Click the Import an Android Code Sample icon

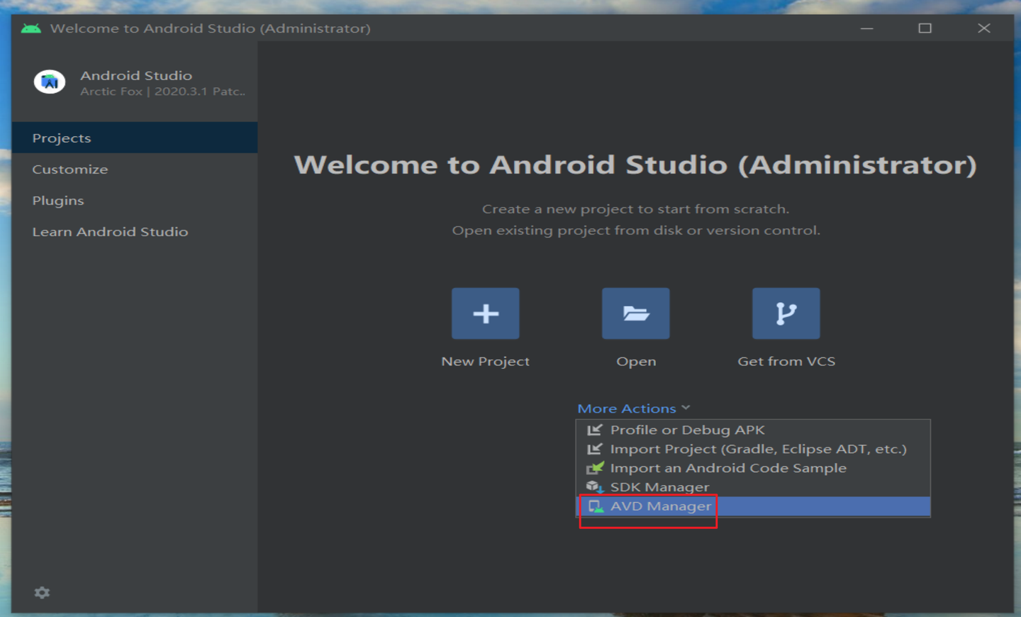coord(594,467)
